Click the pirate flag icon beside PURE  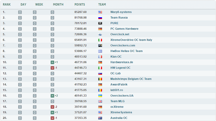tap(100, 23)
